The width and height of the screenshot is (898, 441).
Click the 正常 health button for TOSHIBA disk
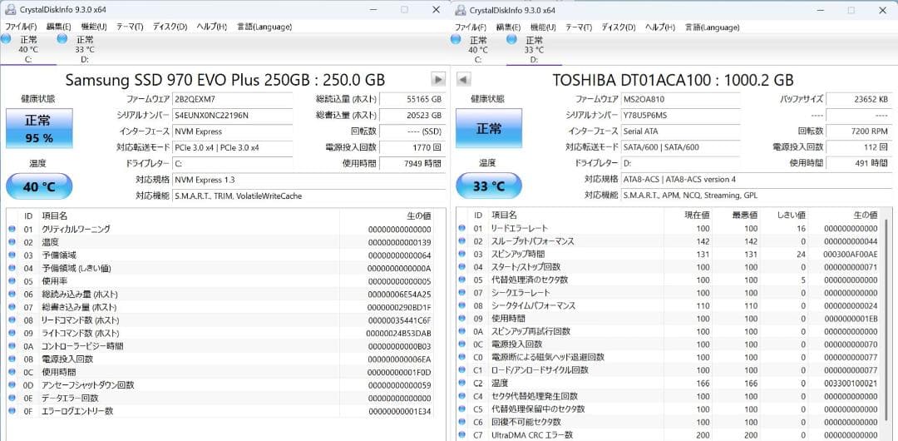tap(489, 128)
